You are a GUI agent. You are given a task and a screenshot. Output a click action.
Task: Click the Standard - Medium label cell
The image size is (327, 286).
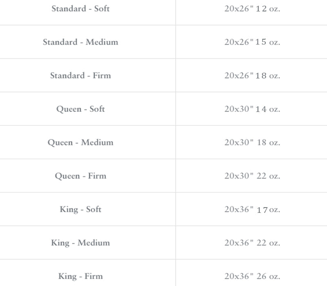pyautogui.click(x=81, y=42)
